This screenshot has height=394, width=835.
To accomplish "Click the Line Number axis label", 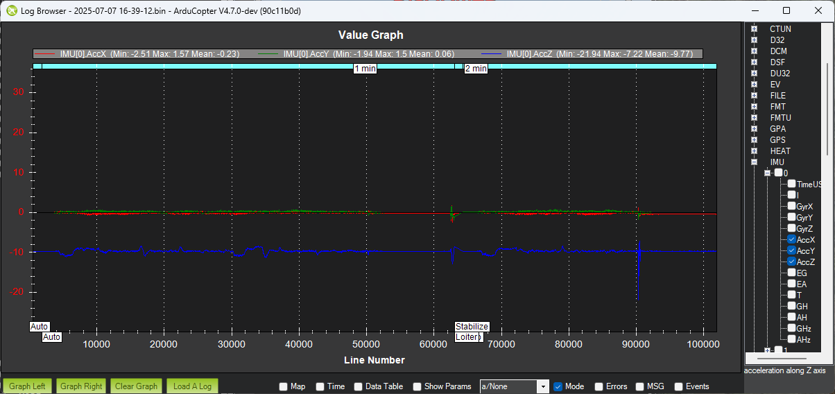I will 375,360.
